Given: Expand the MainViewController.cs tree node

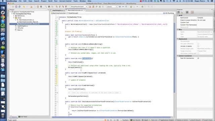Looking at the screenshot, I should pos(16,20).
